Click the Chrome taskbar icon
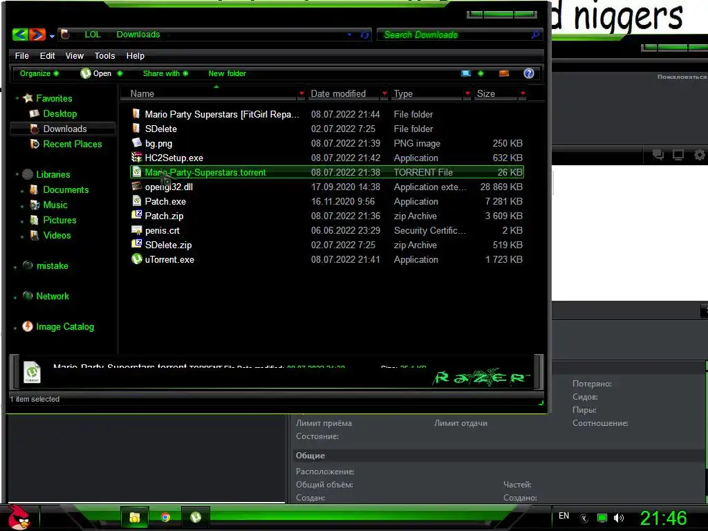This screenshot has height=531, width=708. [165, 517]
